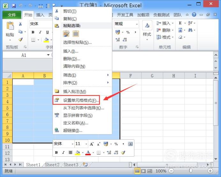The height and width of the screenshot is (177, 221).
Task: Choose 插入批注(M) in the context menu
Action: (x=82, y=92)
